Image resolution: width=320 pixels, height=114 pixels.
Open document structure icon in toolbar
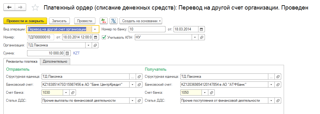click(114, 21)
